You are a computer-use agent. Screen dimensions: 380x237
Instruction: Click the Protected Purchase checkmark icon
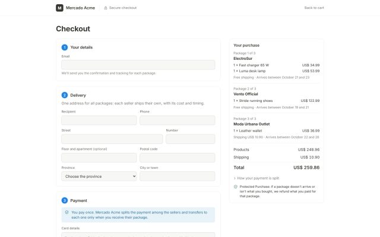235,187
